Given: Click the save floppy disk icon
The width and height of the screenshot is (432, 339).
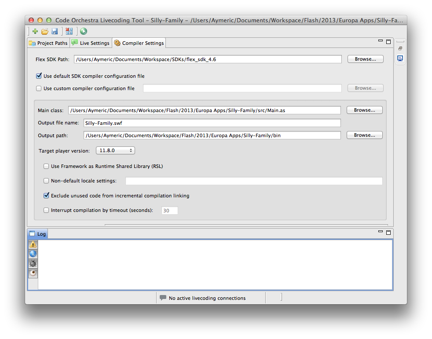Looking at the screenshot, I should (x=55, y=31).
